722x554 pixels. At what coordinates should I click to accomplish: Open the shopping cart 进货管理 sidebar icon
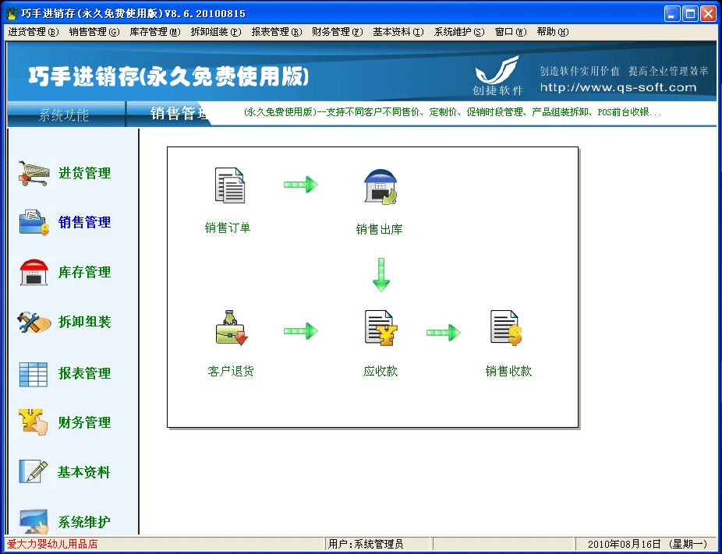[34, 173]
